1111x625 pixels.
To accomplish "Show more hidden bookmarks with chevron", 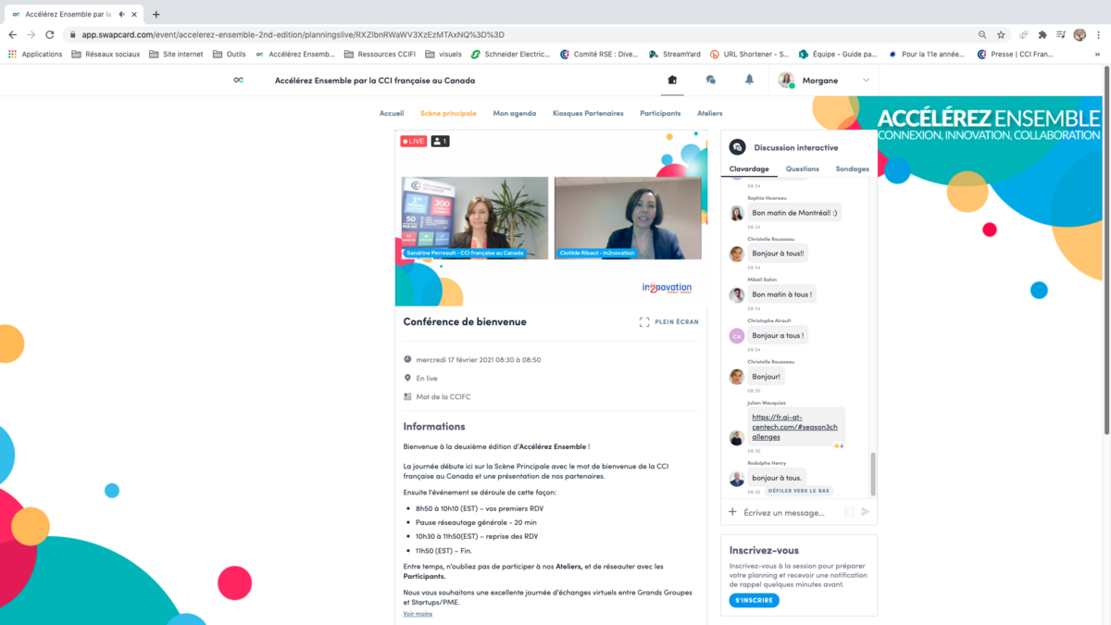I will 1097,54.
